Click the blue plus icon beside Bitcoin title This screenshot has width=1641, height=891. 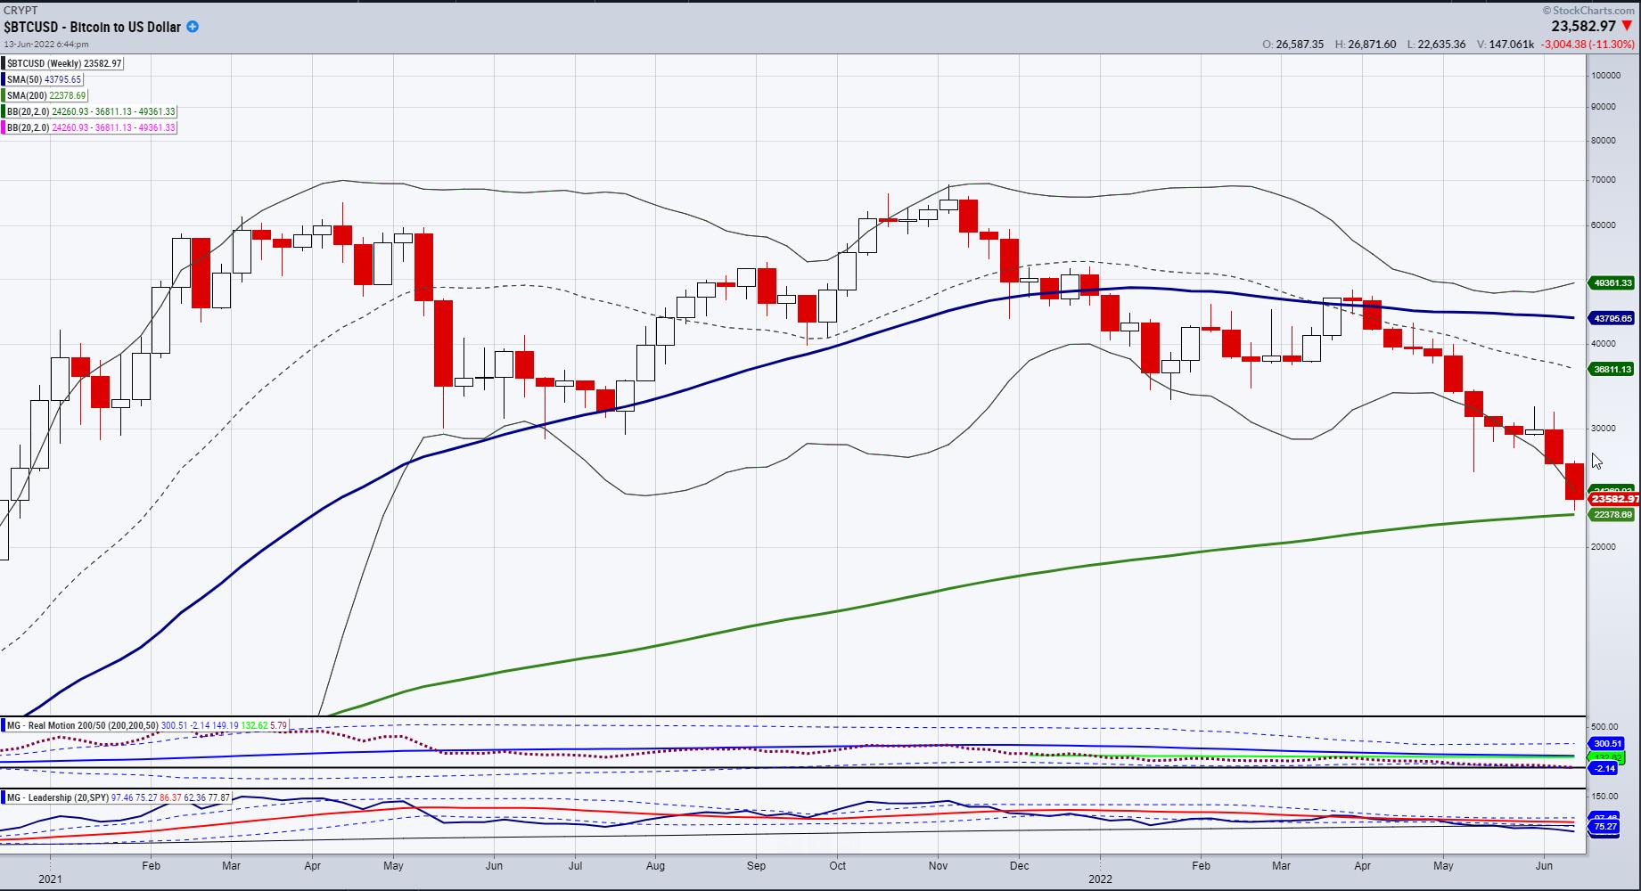(193, 27)
